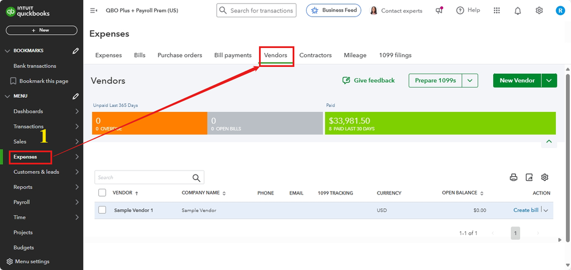Filter by the orange overdue bar

(x=149, y=123)
